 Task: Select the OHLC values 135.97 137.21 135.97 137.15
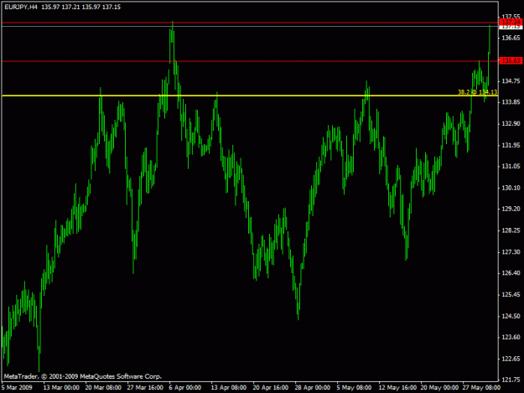point(80,7)
